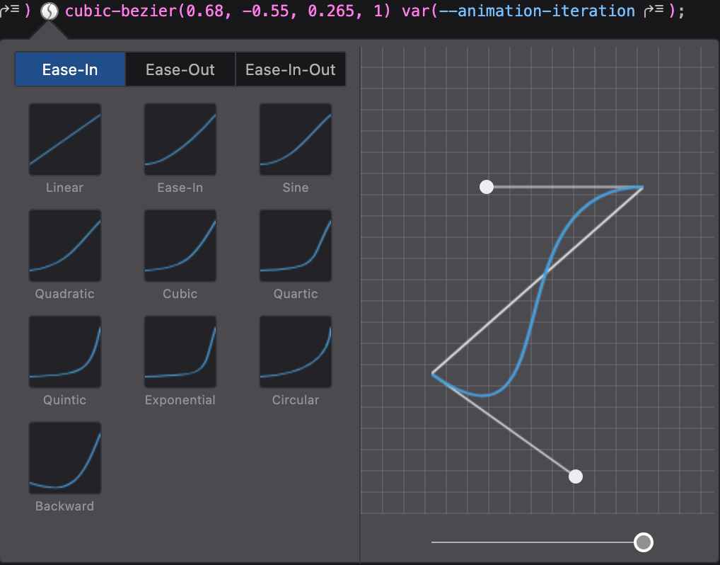This screenshot has width=720, height=565.
Task: Click the preview slider handle at the bottom
Action: point(644,542)
